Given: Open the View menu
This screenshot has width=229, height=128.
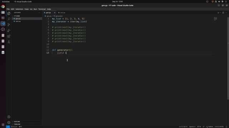Looking at the screenshot, I should pos(26,9).
